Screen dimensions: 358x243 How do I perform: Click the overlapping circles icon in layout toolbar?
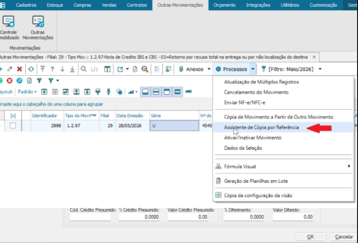119,92
